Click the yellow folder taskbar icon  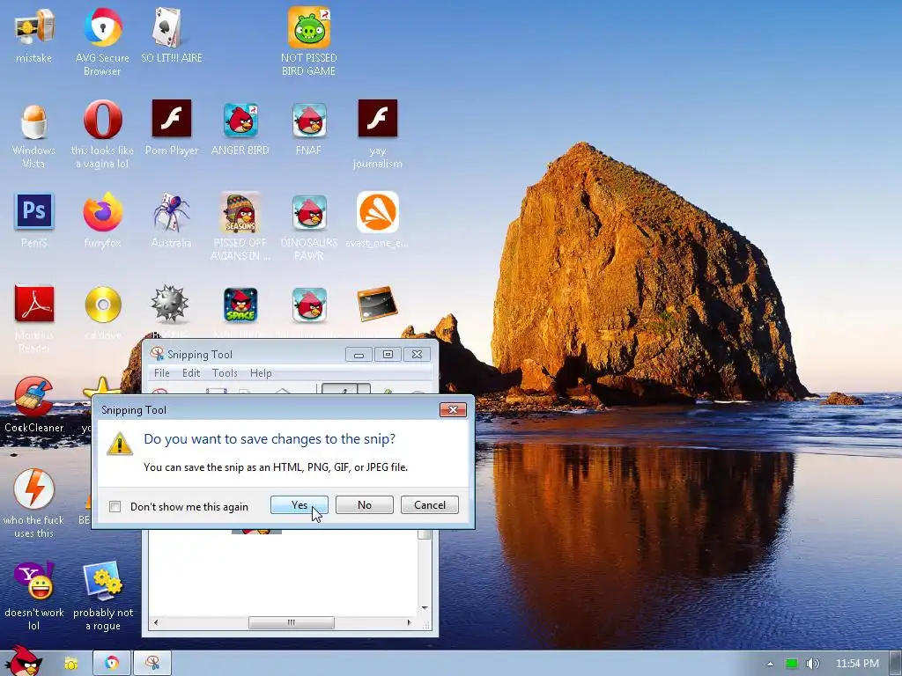(x=71, y=664)
